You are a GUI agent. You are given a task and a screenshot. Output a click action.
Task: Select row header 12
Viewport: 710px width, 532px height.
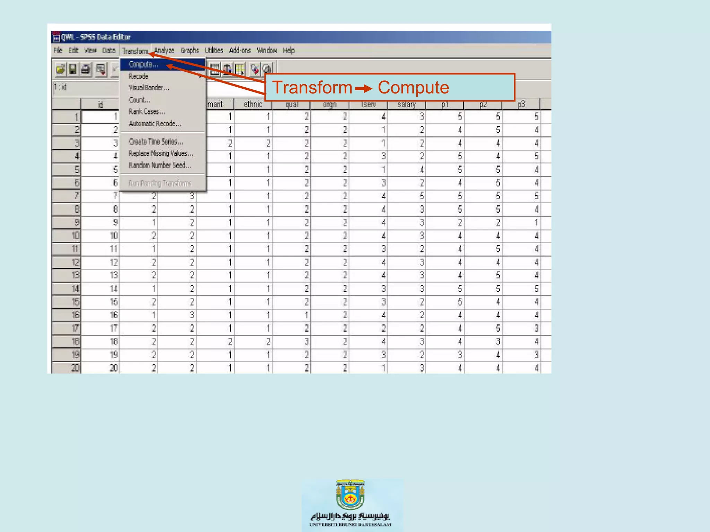[67, 262]
